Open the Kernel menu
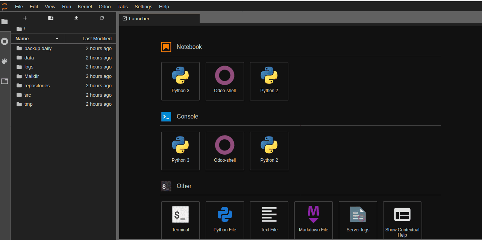The width and height of the screenshot is (482, 240). [x=85, y=6]
